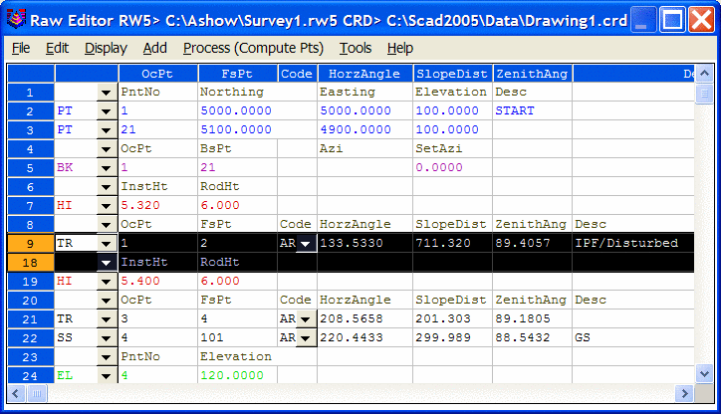Image resolution: width=721 pixels, height=414 pixels.
Task: Open the Help menu
Action: [400, 48]
